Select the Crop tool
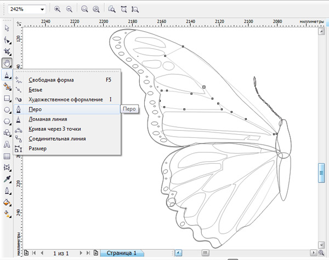Viewport: 329px width, 260px height. [7, 51]
